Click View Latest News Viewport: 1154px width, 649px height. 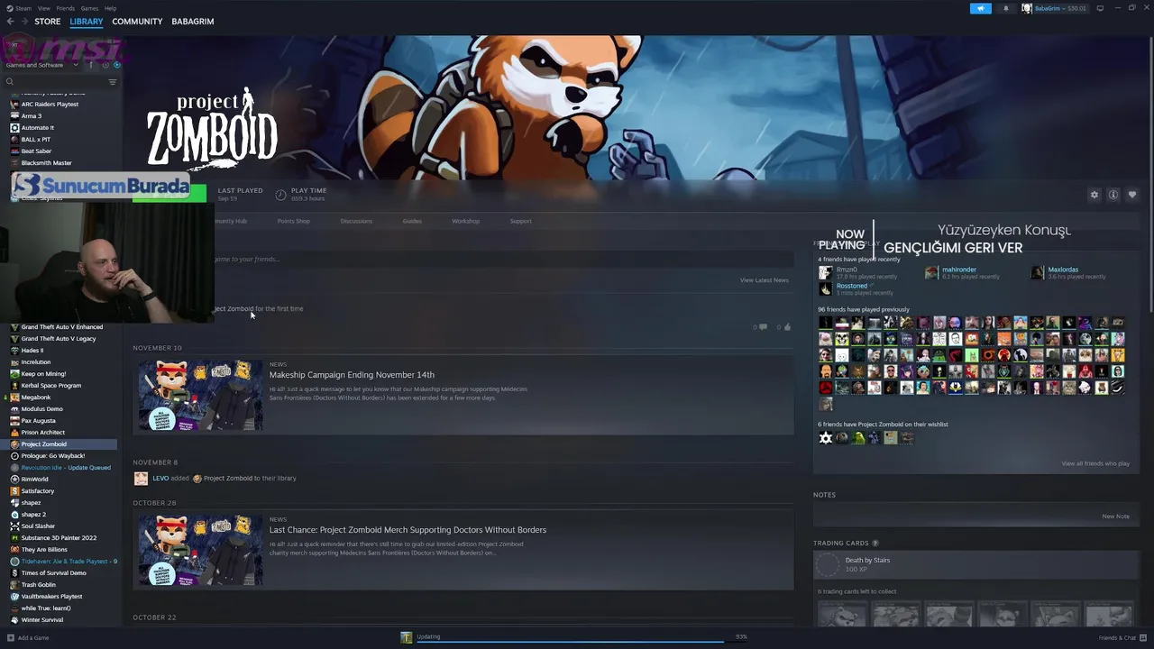click(765, 280)
